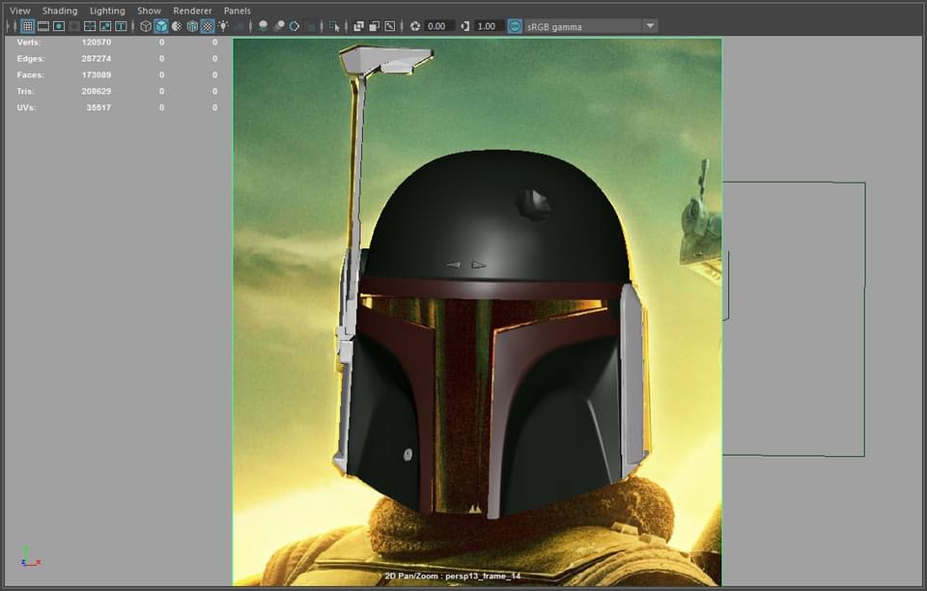Click the 2D Pan/Zoom persp13_frame_14 label
The image size is (927, 591).
click(x=452, y=577)
